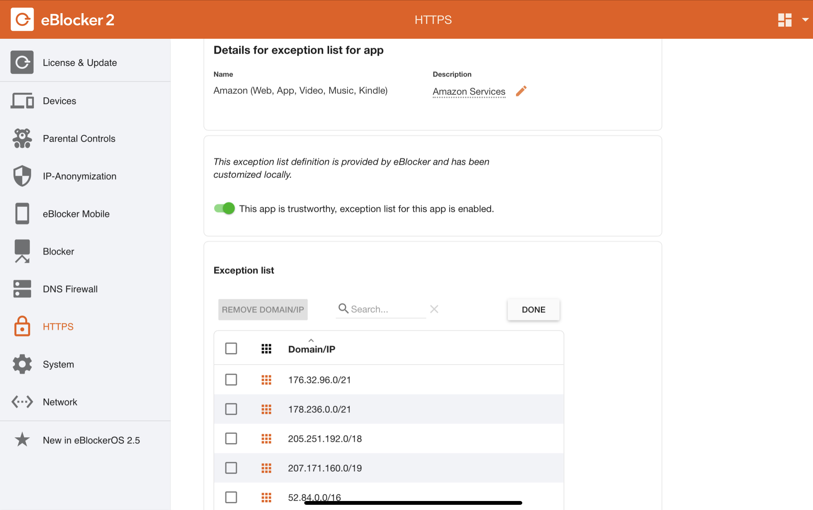The width and height of the screenshot is (813, 510).
Task: Click the HTTPS padlock icon
Action: (22, 326)
